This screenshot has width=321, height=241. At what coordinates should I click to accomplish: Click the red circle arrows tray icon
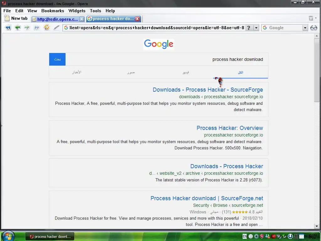click(273, 236)
